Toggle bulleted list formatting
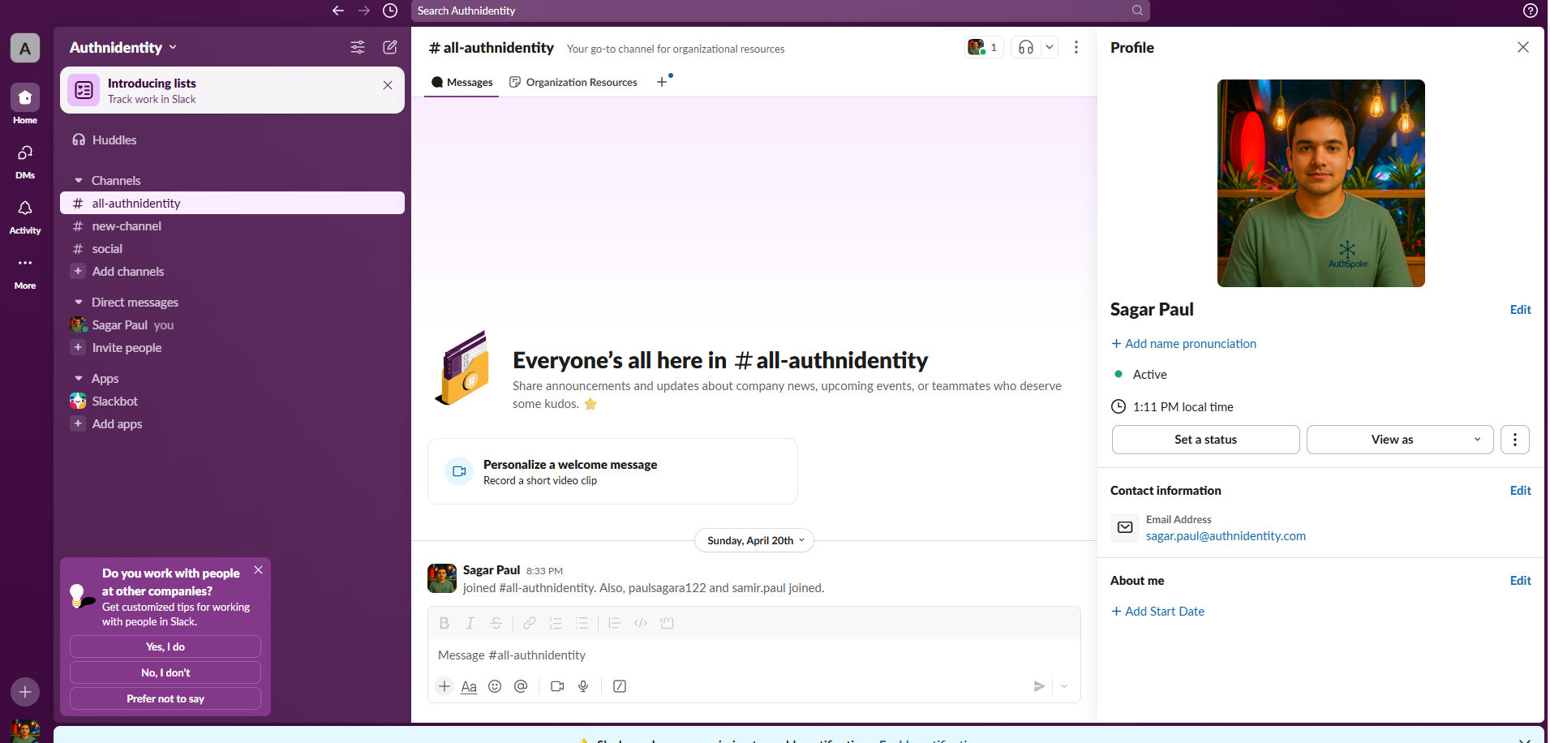The image size is (1550, 743). (582, 623)
